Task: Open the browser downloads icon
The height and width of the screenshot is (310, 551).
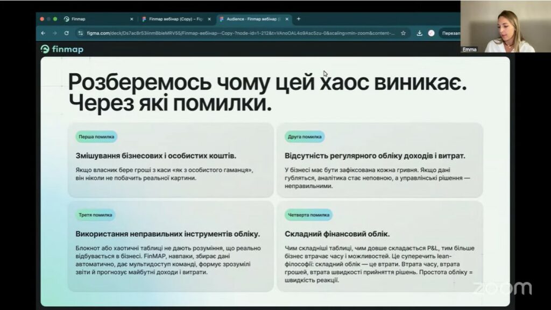Action: pyautogui.click(x=419, y=33)
